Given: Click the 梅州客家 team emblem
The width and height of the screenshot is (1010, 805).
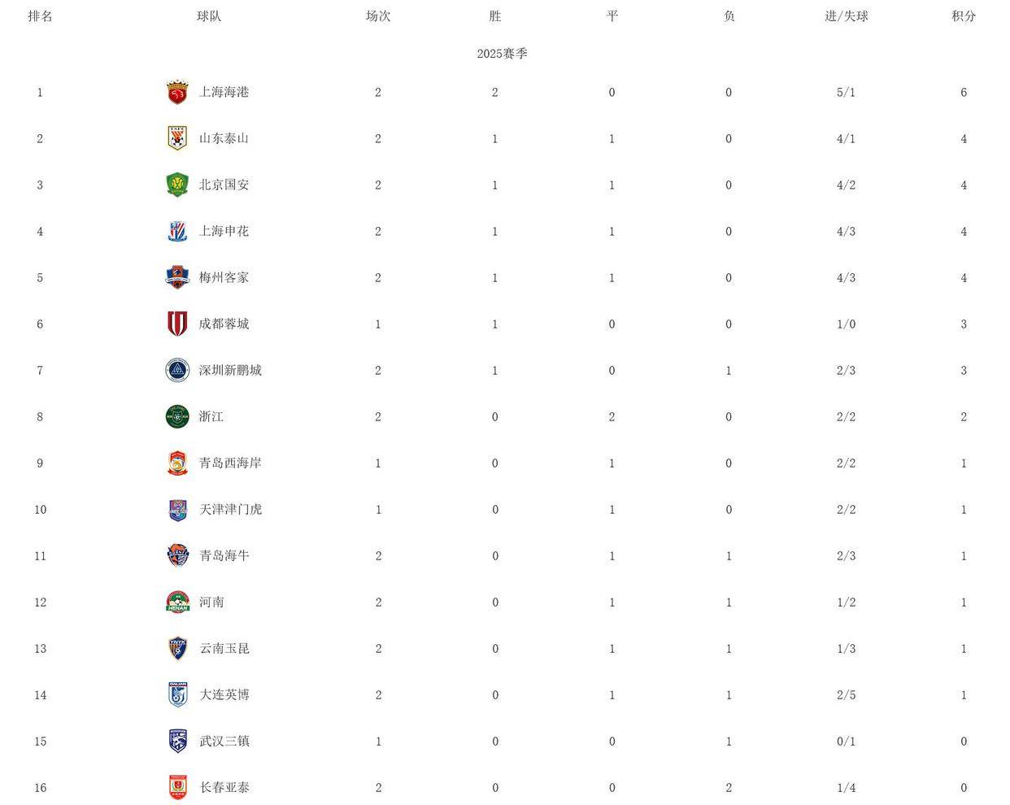Looking at the screenshot, I should tap(177, 277).
